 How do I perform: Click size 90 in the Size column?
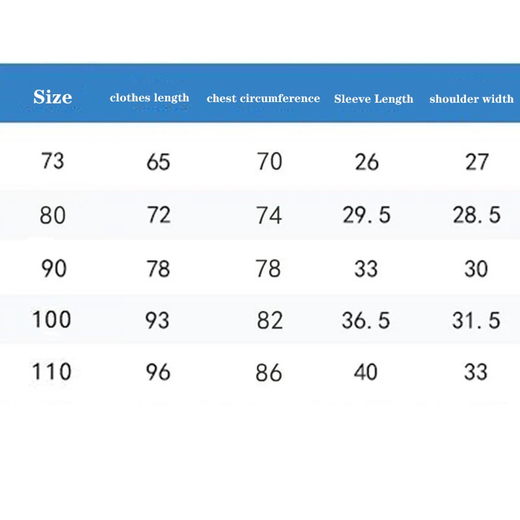click(53, 267)
